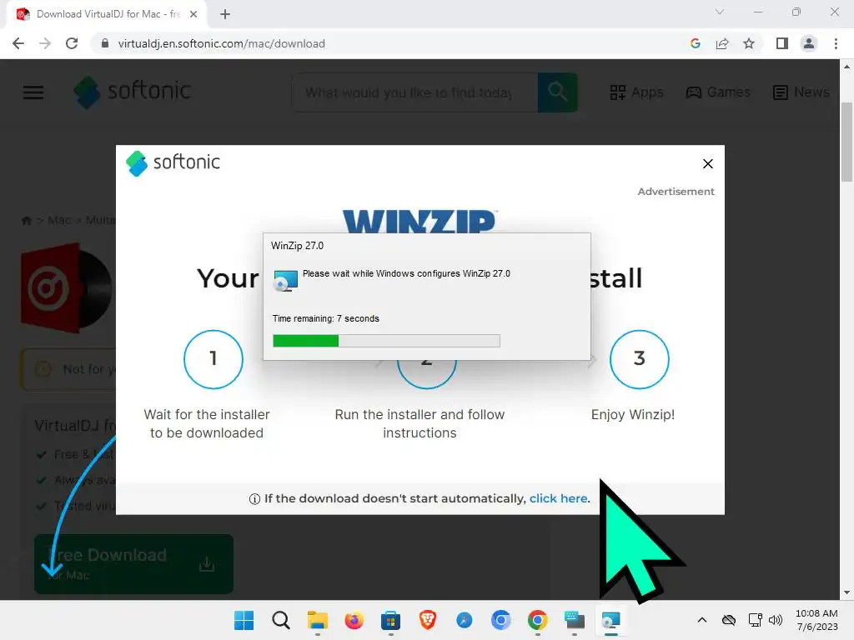Click the WinZip 27.0 dialog title
Screen dimensions: 854x640
point(297,246)
